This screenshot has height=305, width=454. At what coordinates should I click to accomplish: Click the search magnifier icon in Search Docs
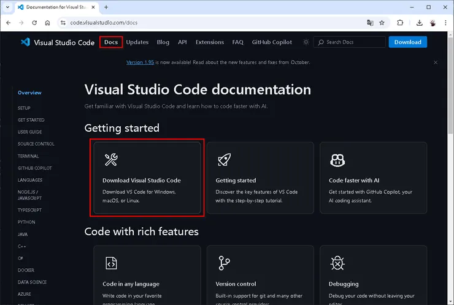click(321, 42)
